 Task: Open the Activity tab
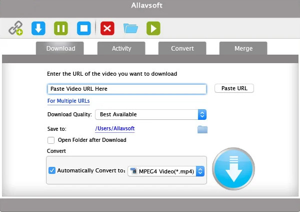pyautogui.click(x=121, y=48)
